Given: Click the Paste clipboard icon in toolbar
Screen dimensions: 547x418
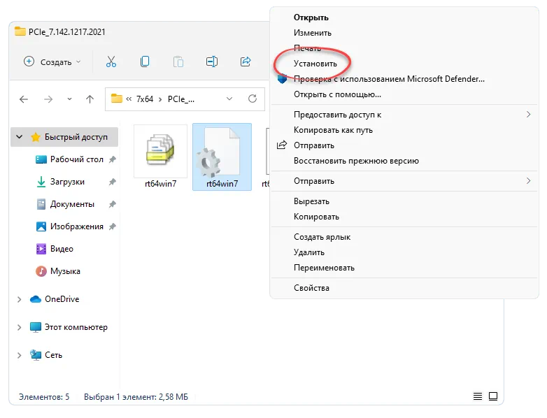Looking at the screenshot, I should [x=178, y=62].
